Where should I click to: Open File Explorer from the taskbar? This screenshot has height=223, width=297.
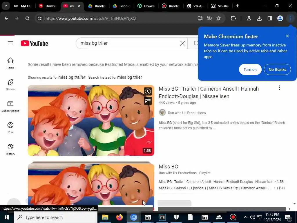click(x=105, y=217)
